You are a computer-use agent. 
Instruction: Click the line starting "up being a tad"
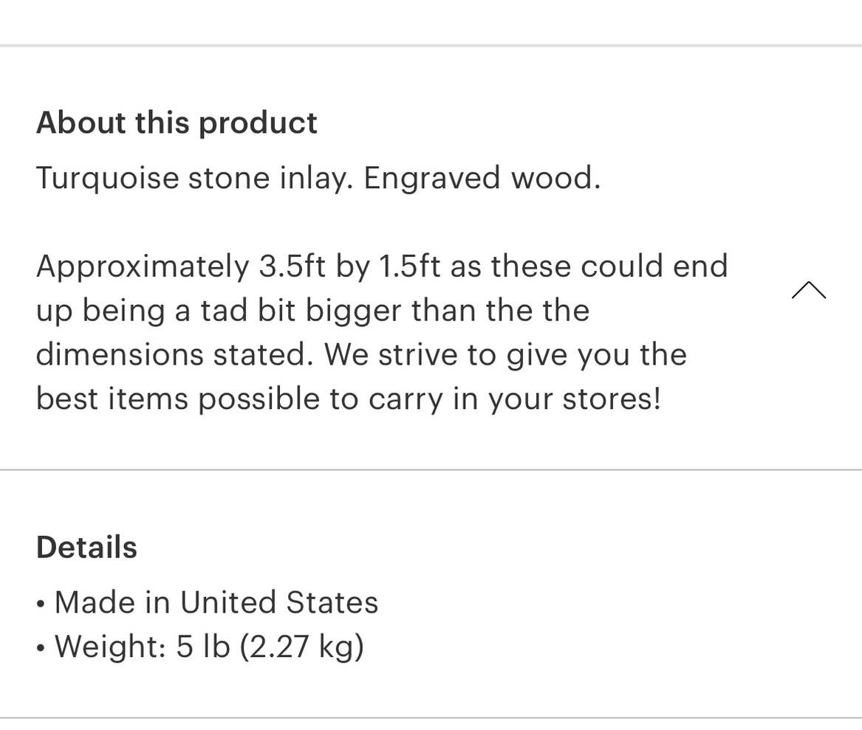(x=312, y=311)
